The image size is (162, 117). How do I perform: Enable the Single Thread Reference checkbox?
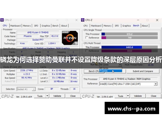(x=87, y=37)
